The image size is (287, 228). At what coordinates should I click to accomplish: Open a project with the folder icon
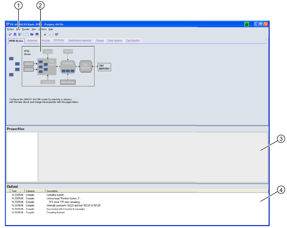coord(32,34)
